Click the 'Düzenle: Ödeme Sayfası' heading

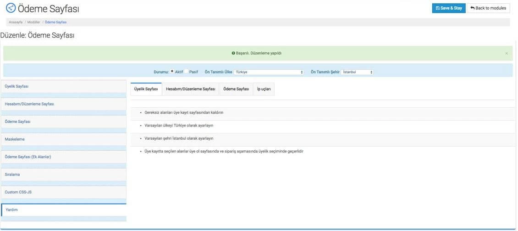[x=37, y=35]
